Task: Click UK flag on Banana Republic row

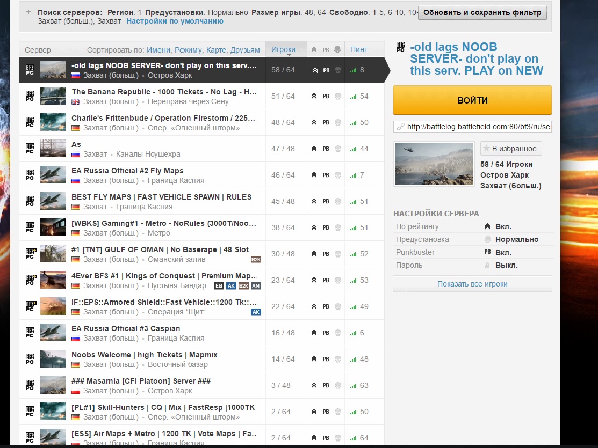Action: pos(76,102)
